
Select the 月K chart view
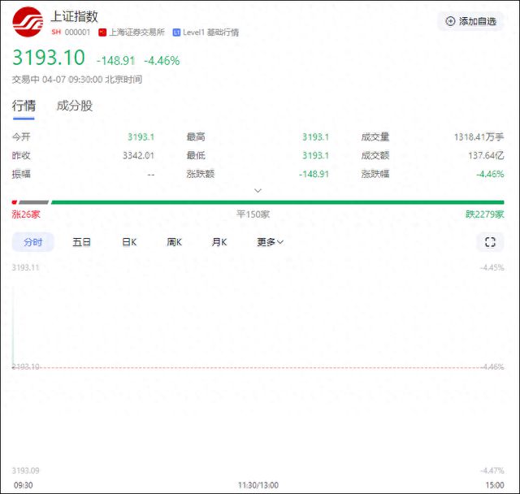pos(219,242)
